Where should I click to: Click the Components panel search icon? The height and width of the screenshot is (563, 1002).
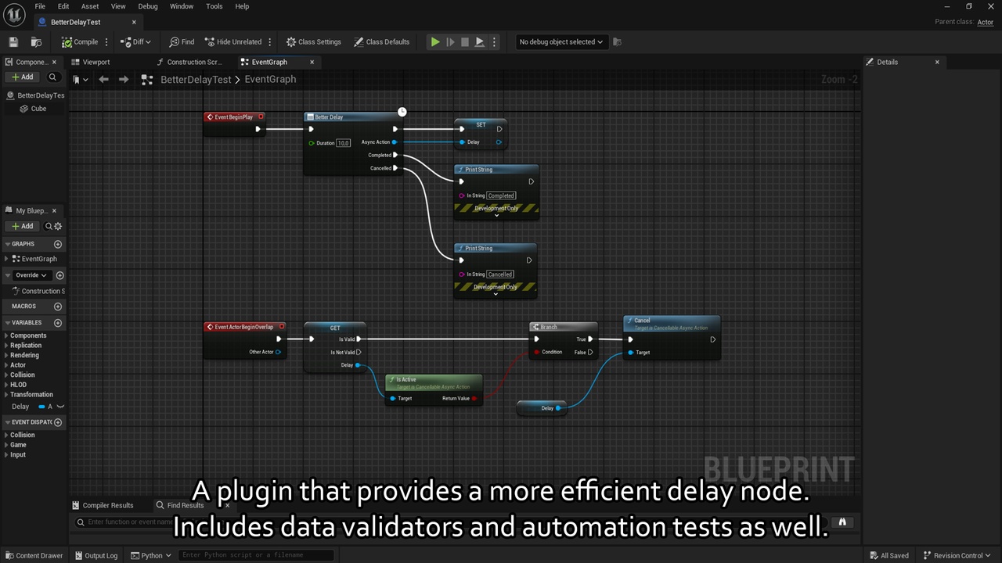(x=52, y=77)
